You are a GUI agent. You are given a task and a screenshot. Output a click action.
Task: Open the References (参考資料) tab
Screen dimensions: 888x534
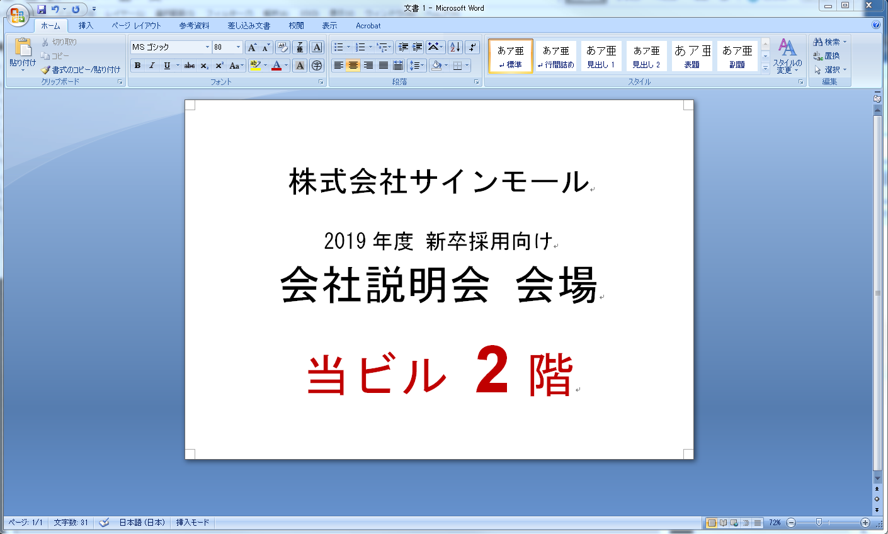[x=194, y=26]
